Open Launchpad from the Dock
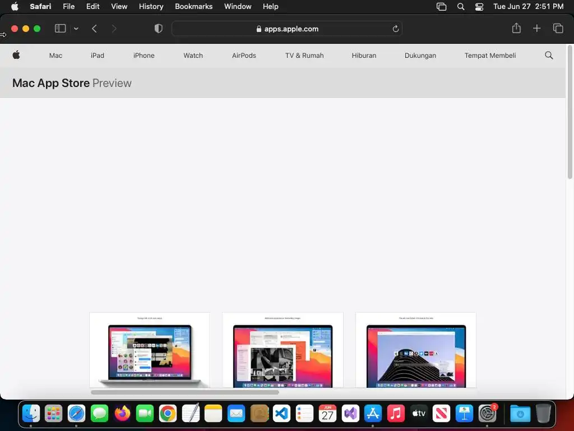Image resolution: width=574 pixels, height=431 pixels. (53, 414)
